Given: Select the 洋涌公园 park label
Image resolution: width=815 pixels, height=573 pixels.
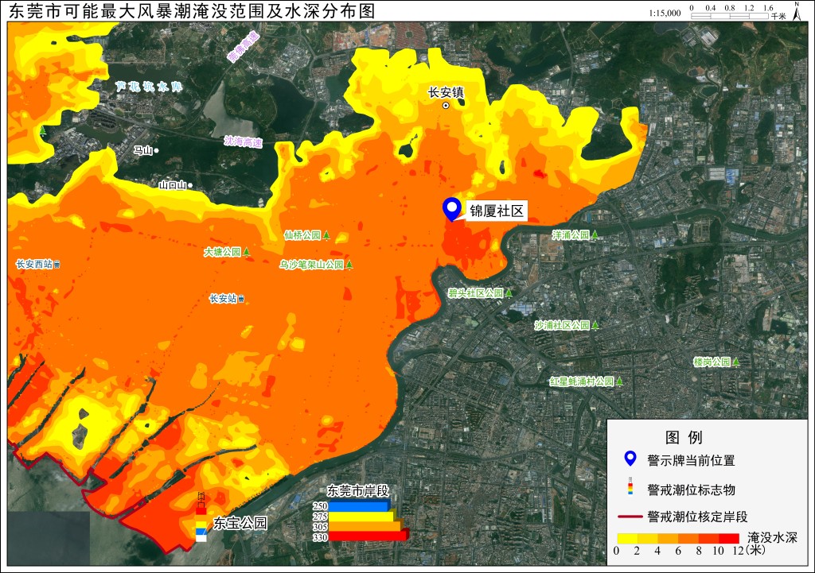Looking at the screenshot, I should tap(571, 235).
